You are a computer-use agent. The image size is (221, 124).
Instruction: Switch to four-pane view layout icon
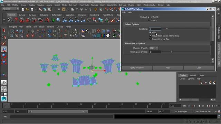point(4,89)
